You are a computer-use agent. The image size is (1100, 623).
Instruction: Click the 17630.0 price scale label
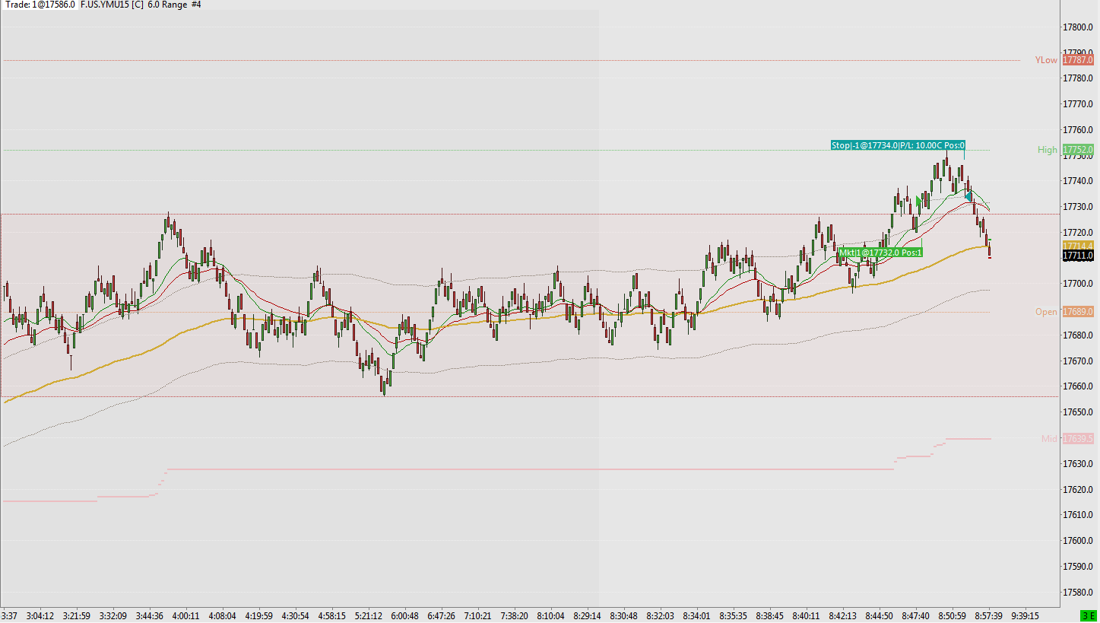[1079, 464]
